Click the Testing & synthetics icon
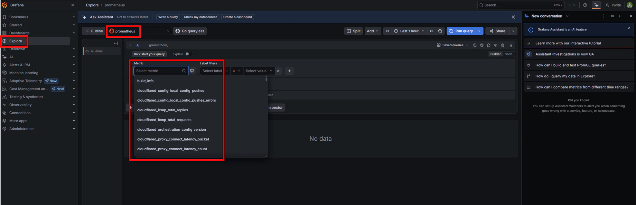The height and width of the screenshot is (205, 636). [5, 97]
